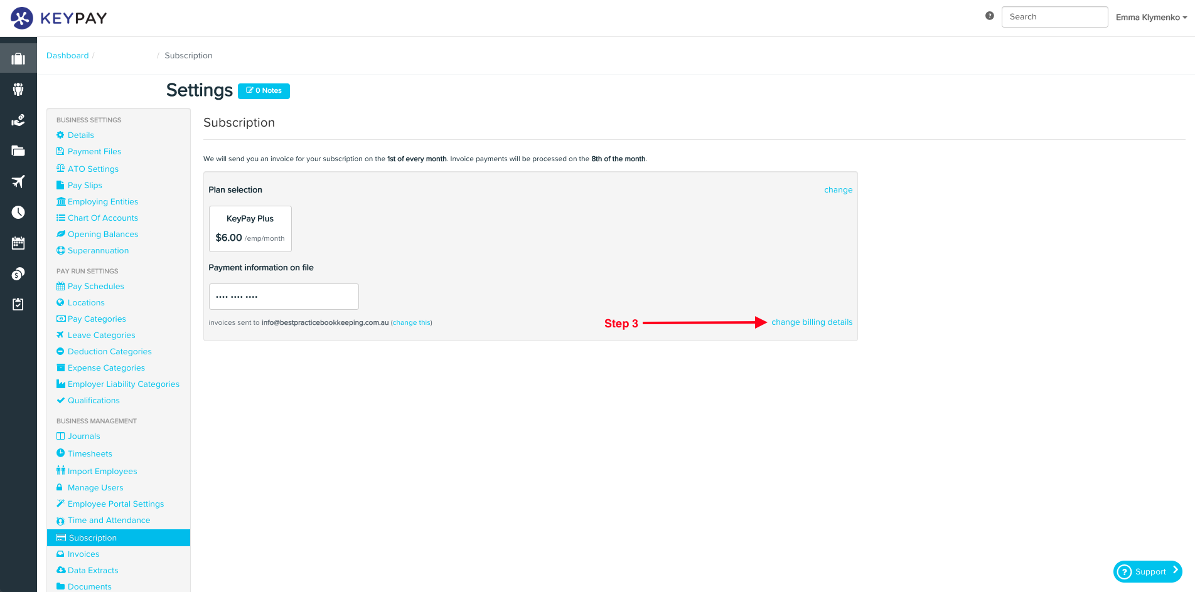Click the Pay Schedules calendar icon
This screenshot has height=592, width=1195.
point(61,286)
